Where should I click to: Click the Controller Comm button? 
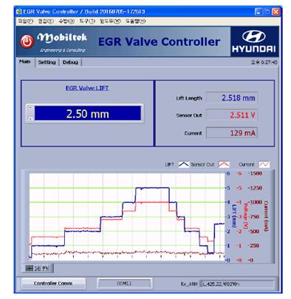pos(53,283)
